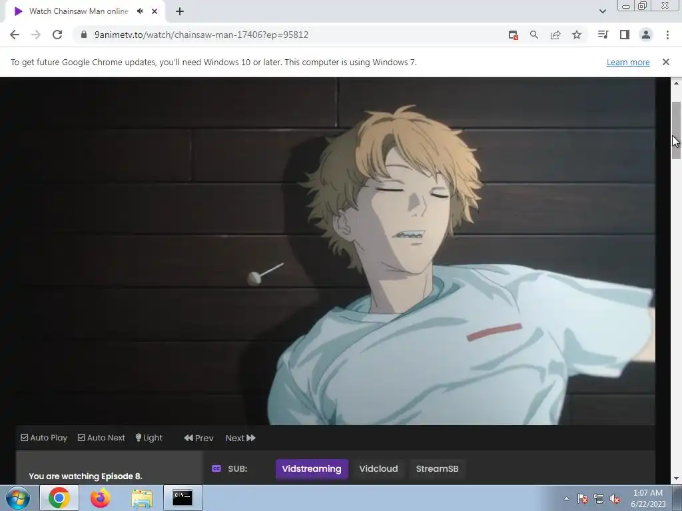View site info via the lock icon

coord(84,35)
